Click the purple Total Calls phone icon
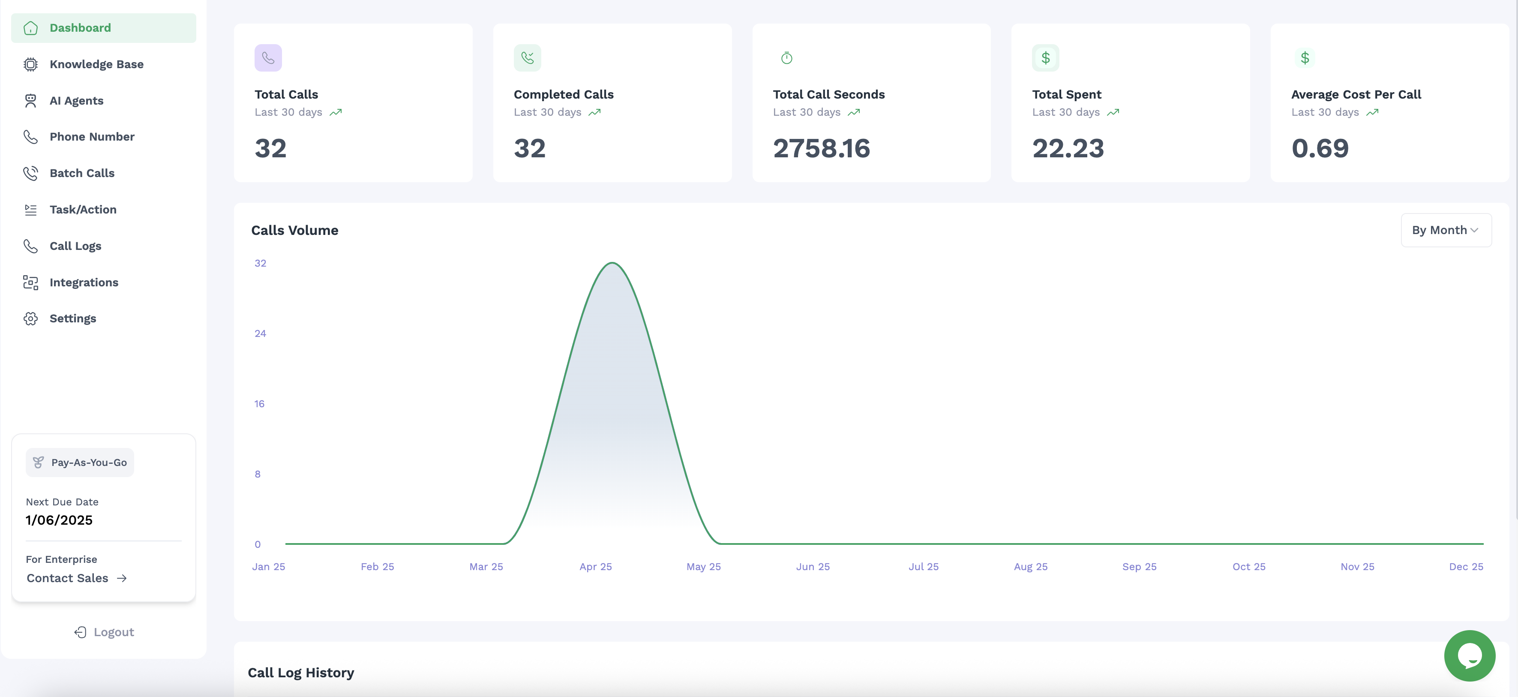The height and width of the screenshot is (697, 1518). coord(268,58)
